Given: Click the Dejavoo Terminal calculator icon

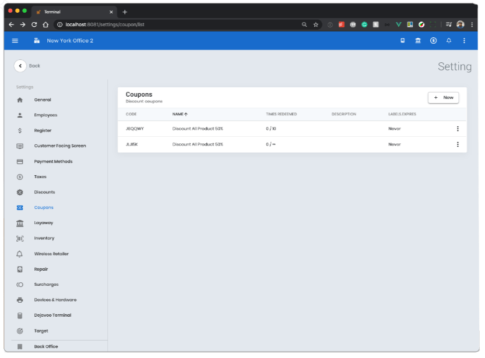Looking at the screenshot, I should [x=20, y=316].
